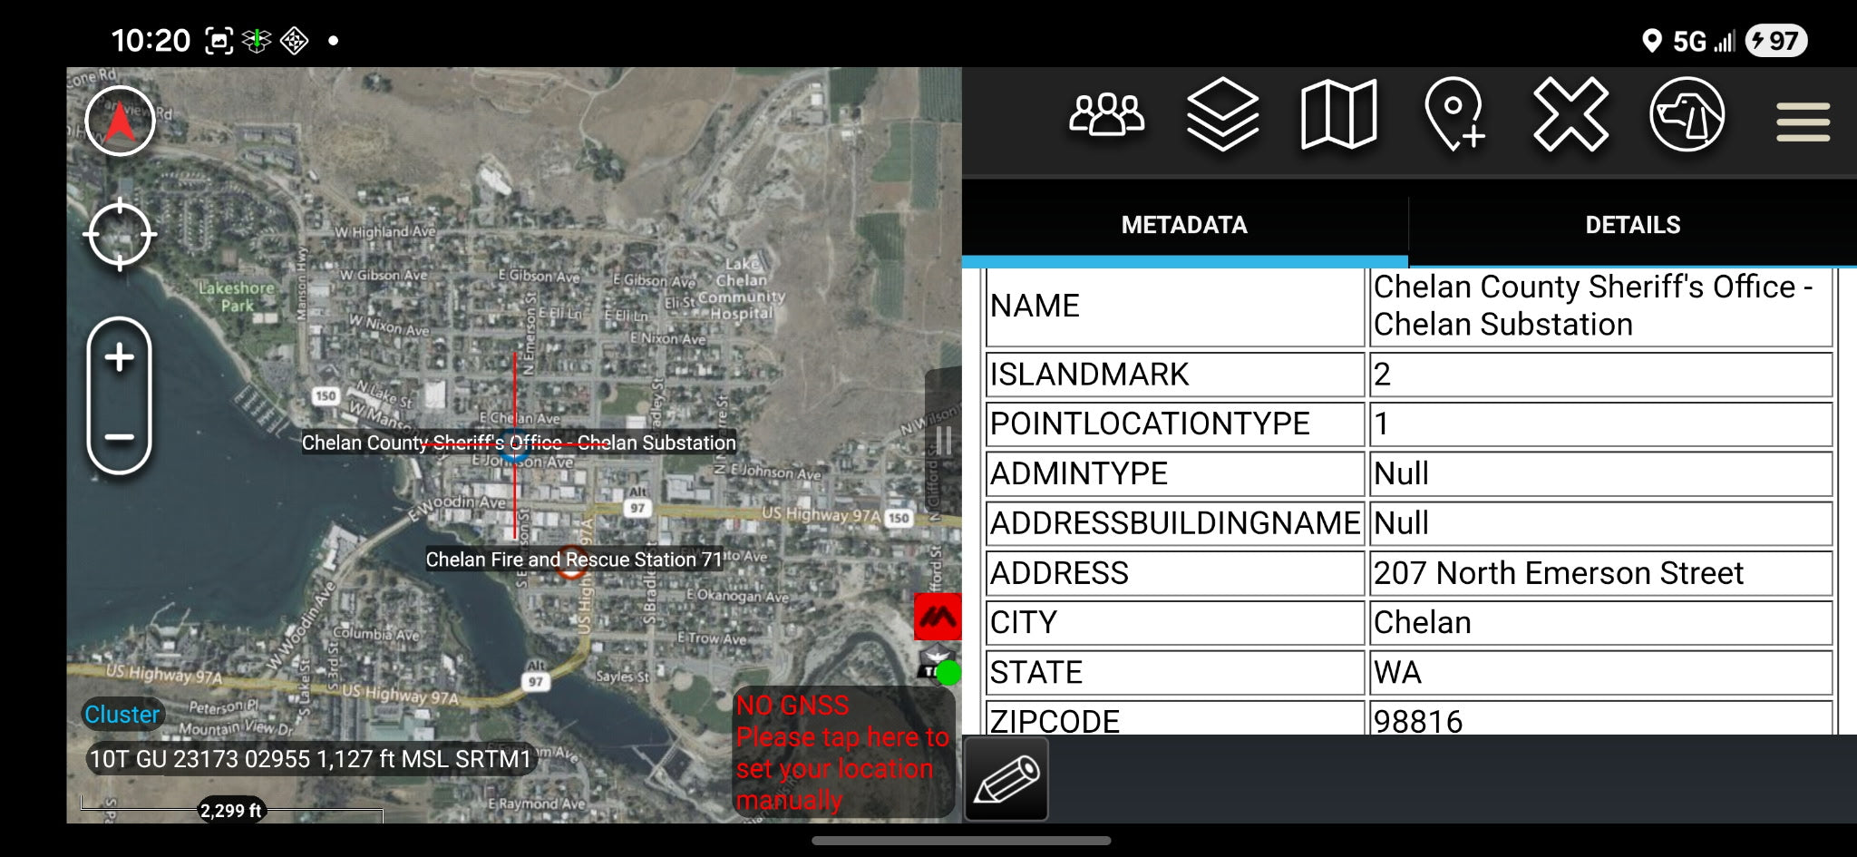The image size is (1857, 857).
Task: Tap the Fire Station 71 orange marker
Action: (x=570, y=561)
